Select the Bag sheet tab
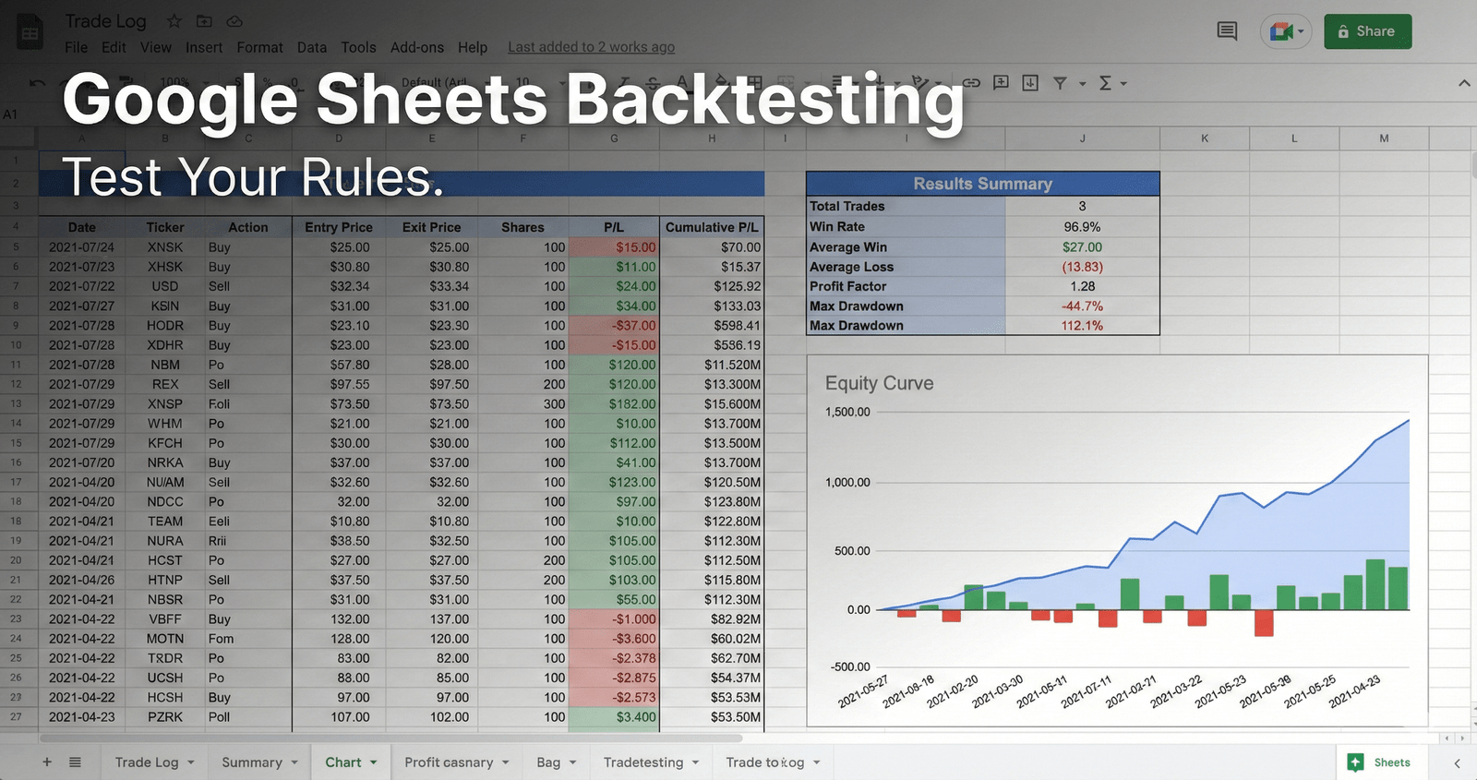The image size is (1477, 780). (x=548, y=762)
